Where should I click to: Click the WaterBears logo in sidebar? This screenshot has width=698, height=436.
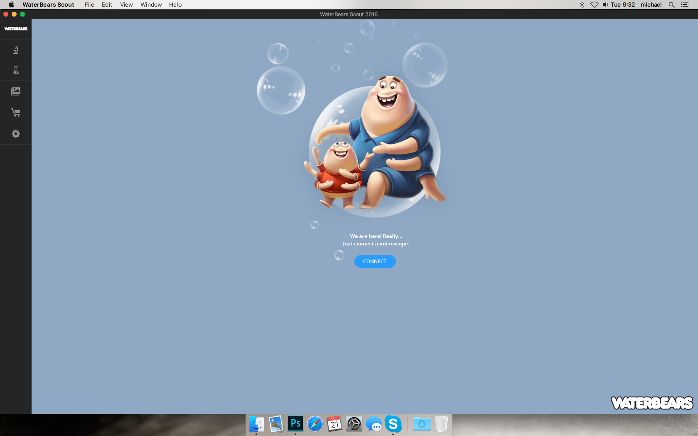pos(16,29)
